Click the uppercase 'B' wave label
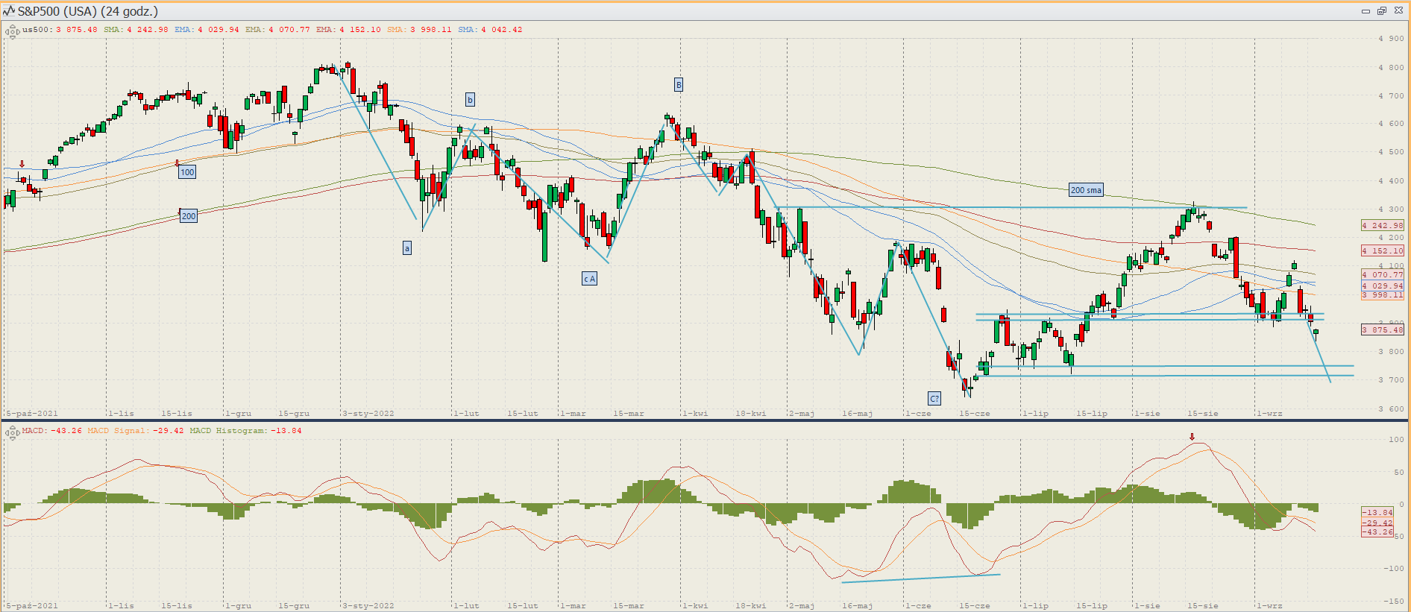Image resolution: width=1411 pixels, height=612 pixels. pyautogui.click(x=678, y=85)
